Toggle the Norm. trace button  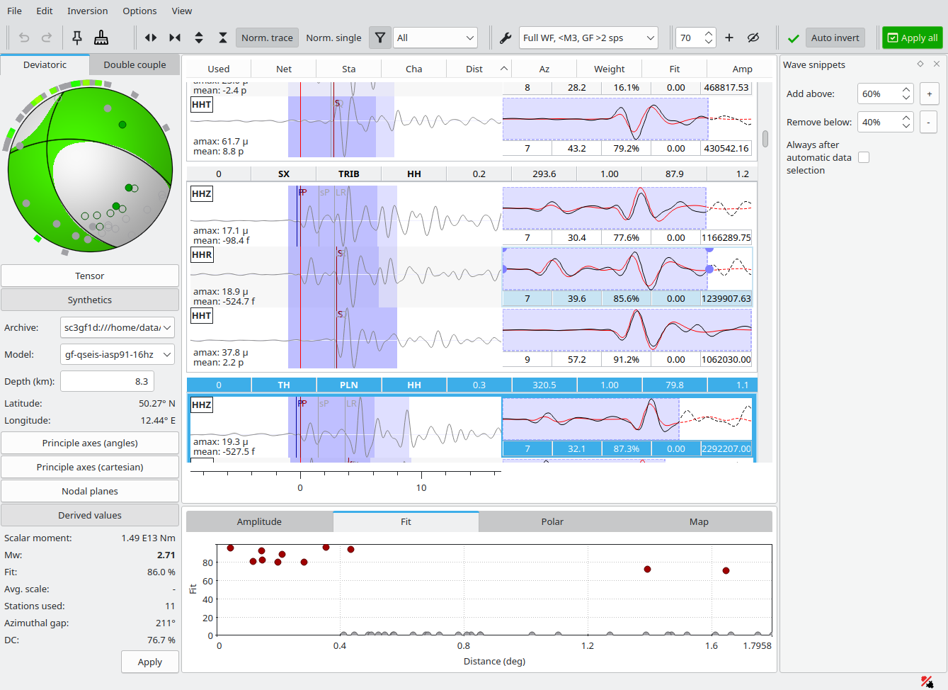267,38
